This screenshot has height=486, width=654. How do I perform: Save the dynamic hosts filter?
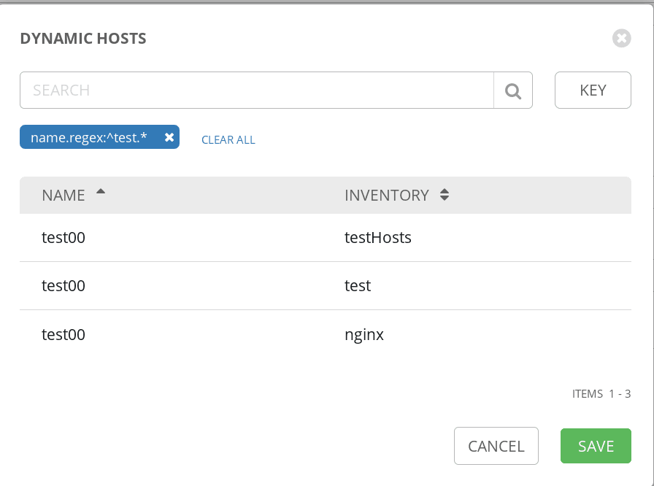(596, 446)
